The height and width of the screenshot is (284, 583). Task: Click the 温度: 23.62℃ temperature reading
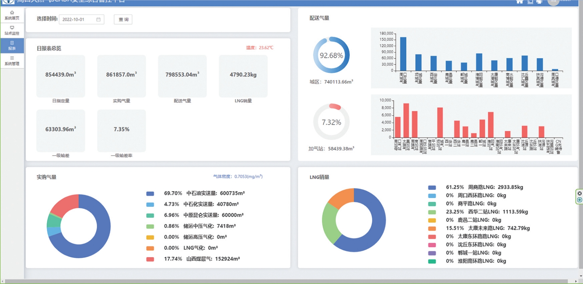click(x=260, y=48)
